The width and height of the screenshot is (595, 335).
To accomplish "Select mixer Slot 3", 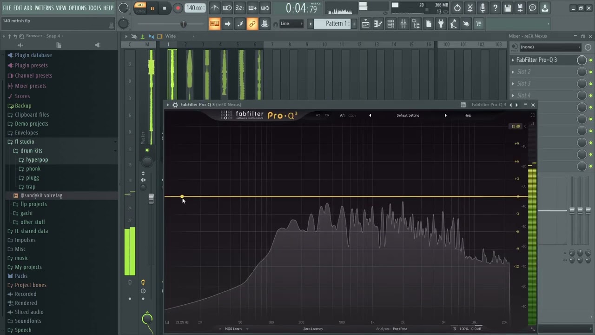I will coord(523,83).
